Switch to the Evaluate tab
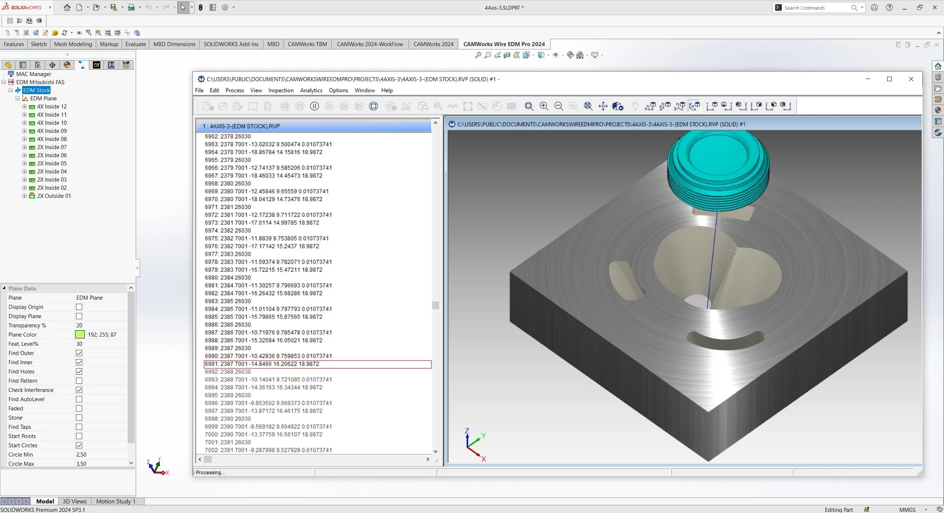Viewport: 944px width, 513px height. tap(135, 44)
